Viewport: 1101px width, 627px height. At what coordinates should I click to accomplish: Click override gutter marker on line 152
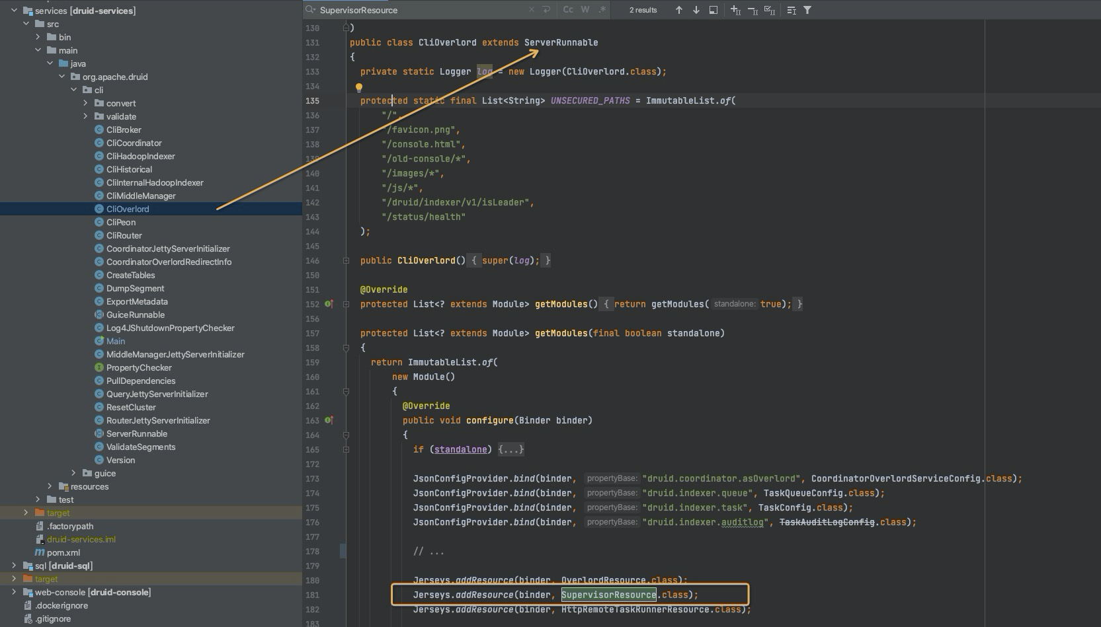329,304
